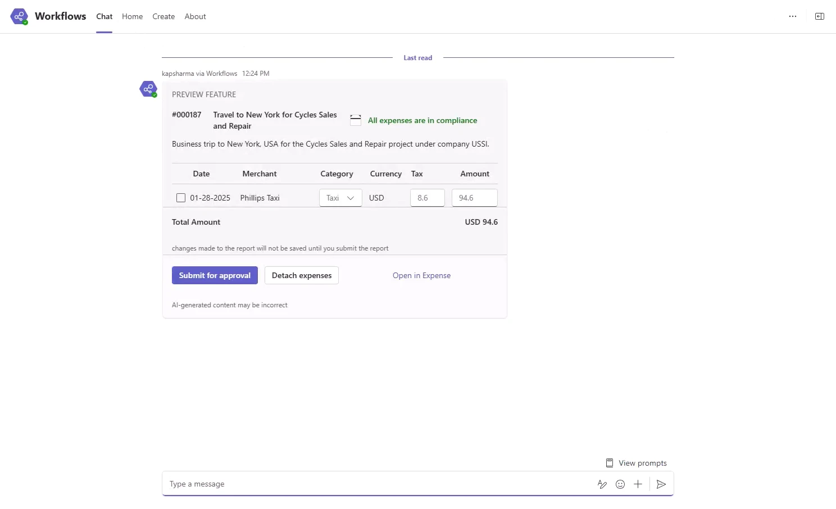Image resolution: width=836 pixels, height=509 pixels.
Task: Edit the Tax amount field showing 8.6
Action: pos(428,198)
